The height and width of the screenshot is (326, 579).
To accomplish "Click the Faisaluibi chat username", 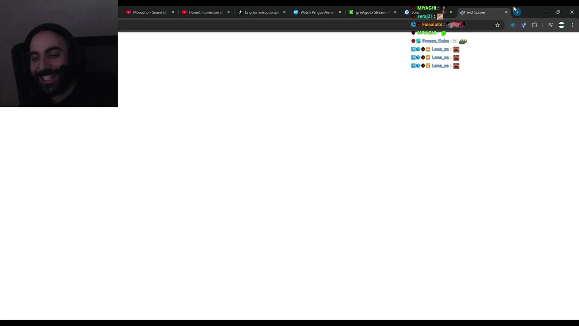I will 432,24.
